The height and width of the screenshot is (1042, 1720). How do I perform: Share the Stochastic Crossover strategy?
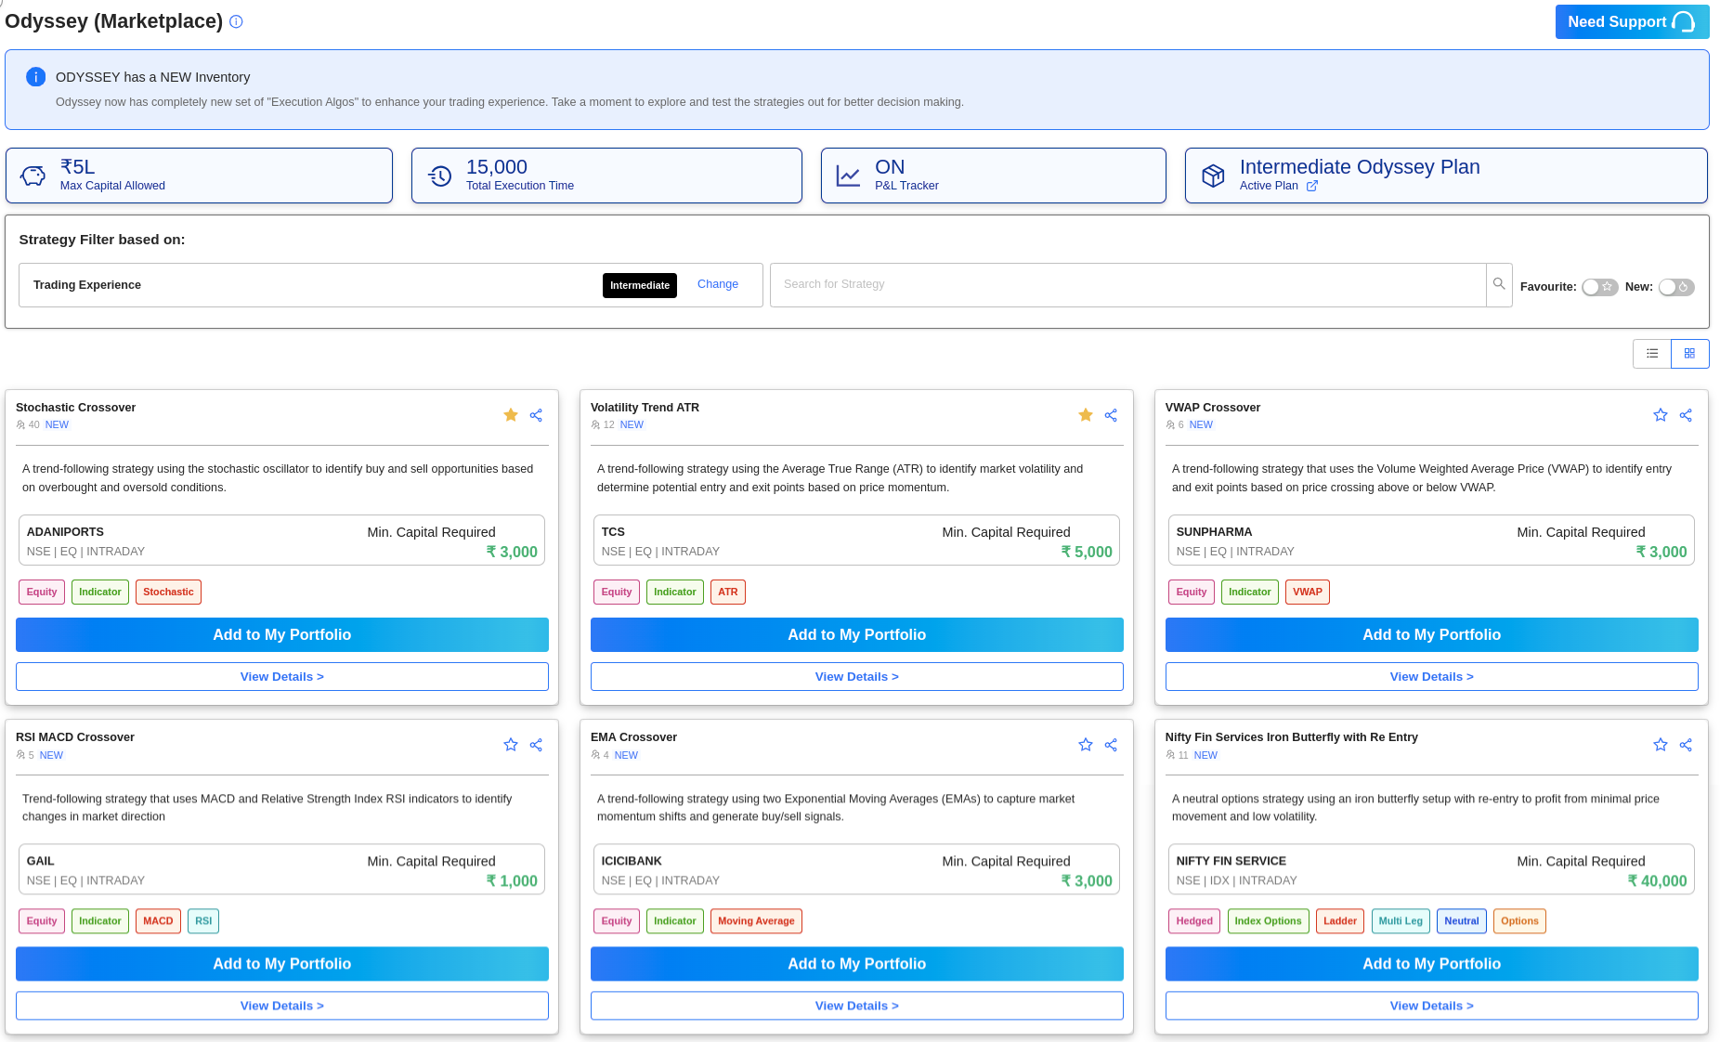coord(536,415)
